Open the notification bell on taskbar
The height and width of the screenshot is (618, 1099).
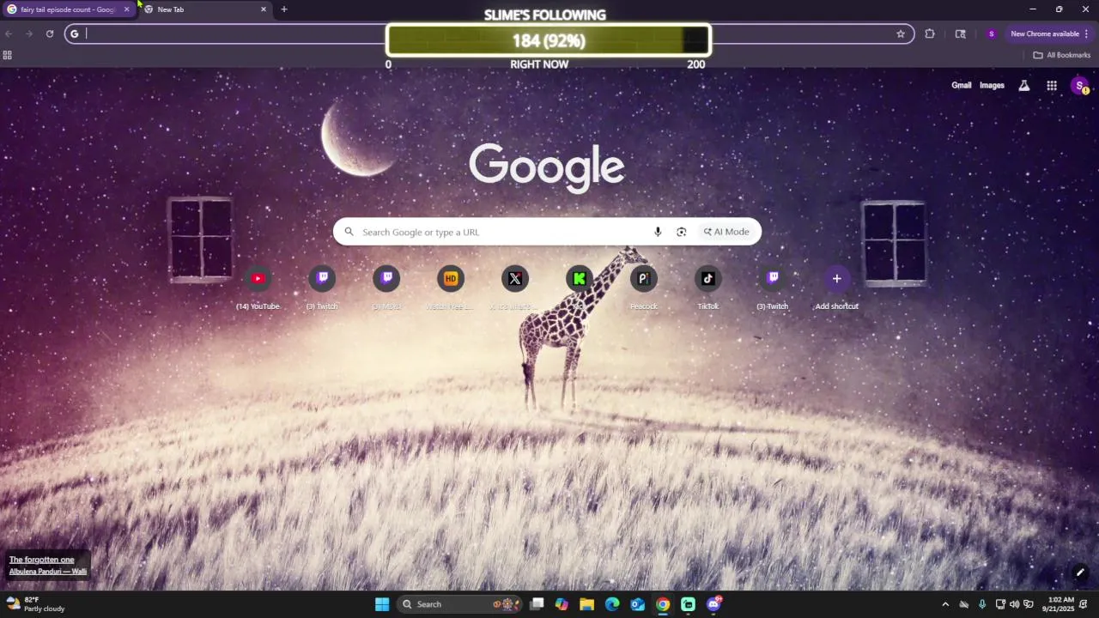pyautogui.click(x=1084, y=604)
